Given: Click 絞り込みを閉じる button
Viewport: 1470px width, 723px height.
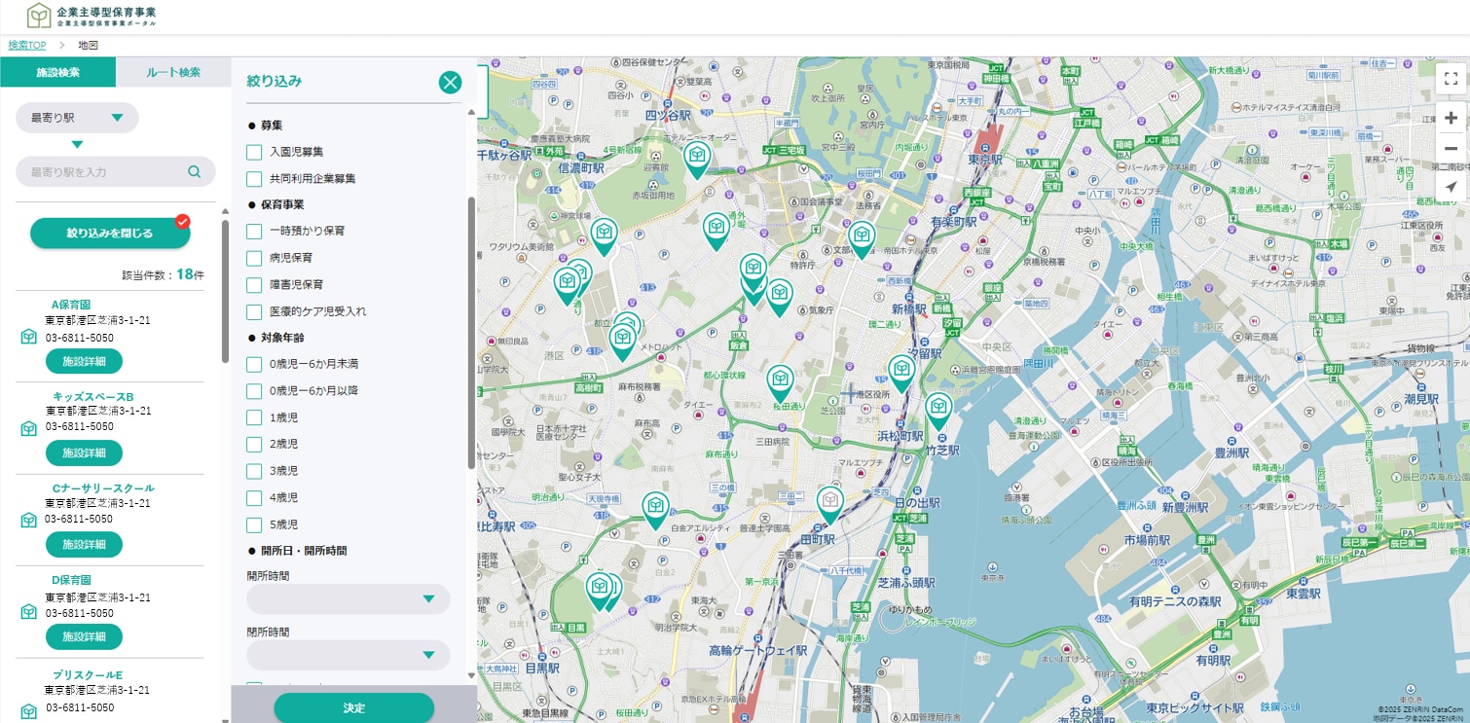Looking at the screenshot, I should coord(110,234).
